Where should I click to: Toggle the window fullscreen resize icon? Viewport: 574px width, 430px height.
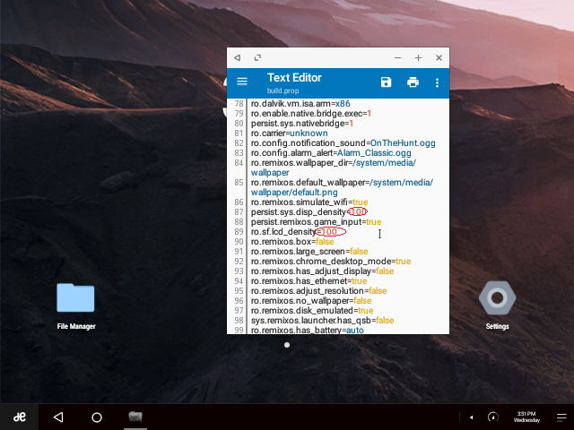point(257,57)
